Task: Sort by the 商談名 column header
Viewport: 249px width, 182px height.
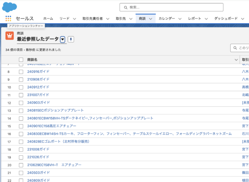Action: coord(32,59)
